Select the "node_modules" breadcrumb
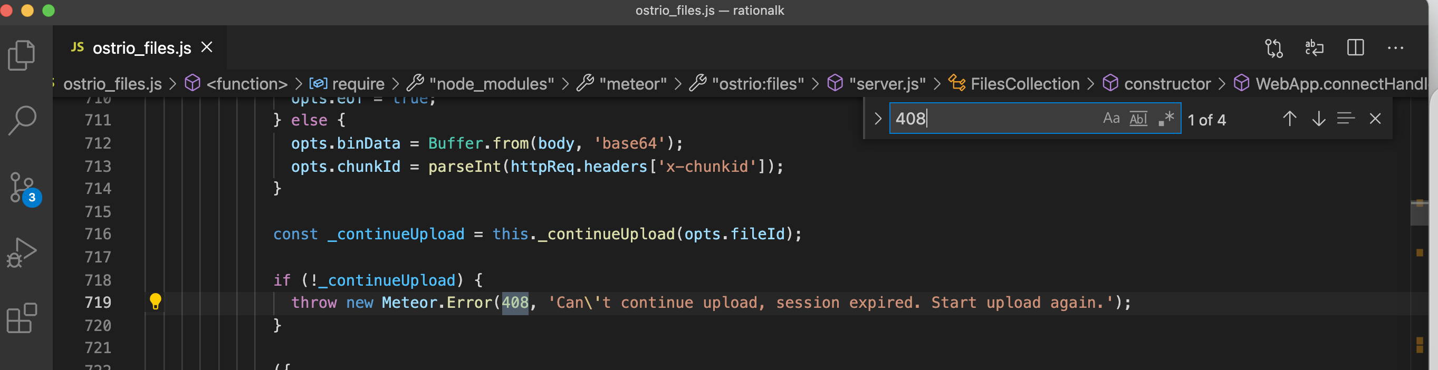This screenshot has height=370, width=1438. [480, 84]
